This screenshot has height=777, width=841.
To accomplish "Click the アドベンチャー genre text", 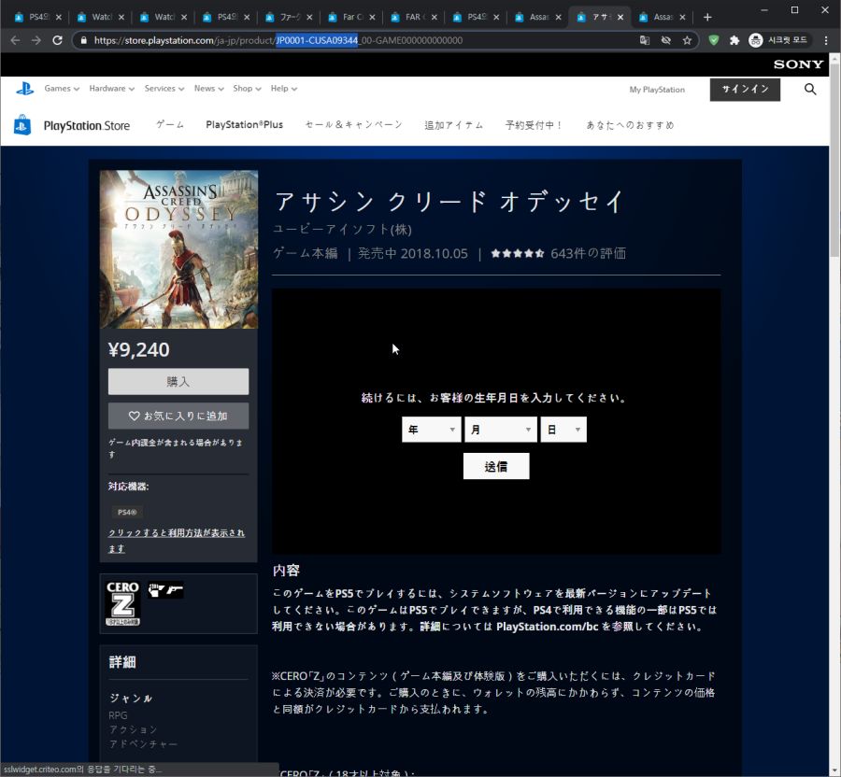I will click(x=143, y=744).
